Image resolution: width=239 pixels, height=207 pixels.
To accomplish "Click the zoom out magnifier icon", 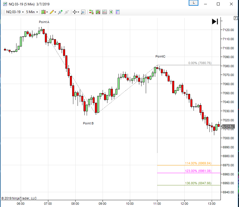I will 66,12.
